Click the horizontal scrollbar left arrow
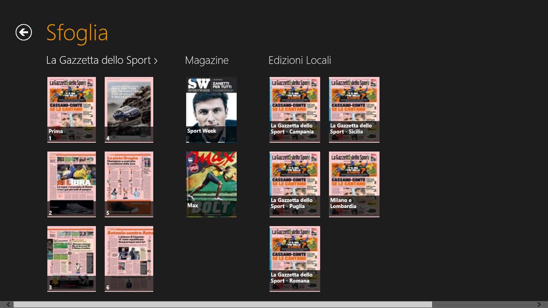The image size is (548, 308). [x=8, y=305]
